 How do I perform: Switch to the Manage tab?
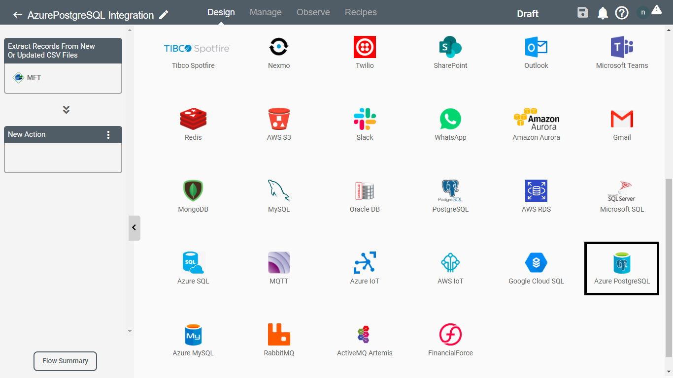(x=266, y=12)
